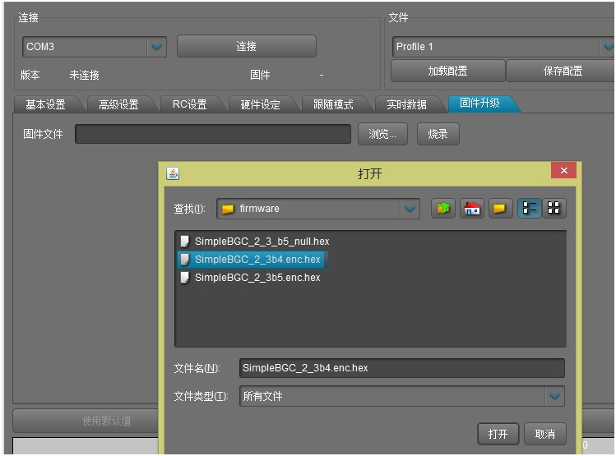Viewport: 616px width, 456px height.
Task: Click the 加载配置 load profile button
Action: (448, 71)
